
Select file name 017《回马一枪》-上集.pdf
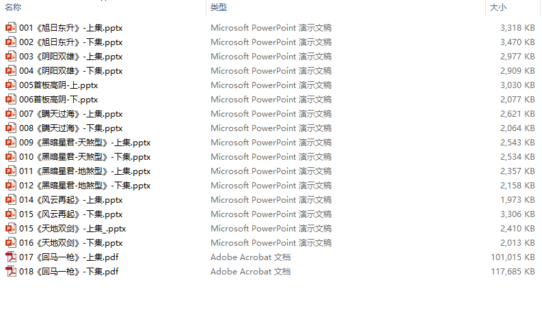coord(69,257)
